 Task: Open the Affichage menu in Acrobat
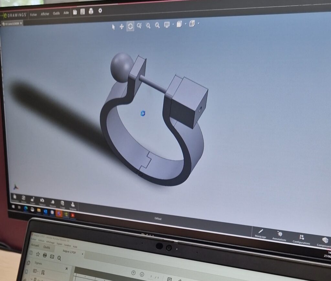50,242
